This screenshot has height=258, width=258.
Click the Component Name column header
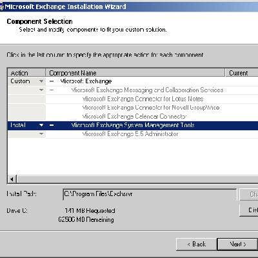(135, 73)
